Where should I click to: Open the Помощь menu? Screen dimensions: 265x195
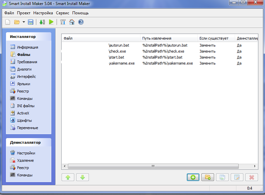pyautogui.click(x=81, y=13)
